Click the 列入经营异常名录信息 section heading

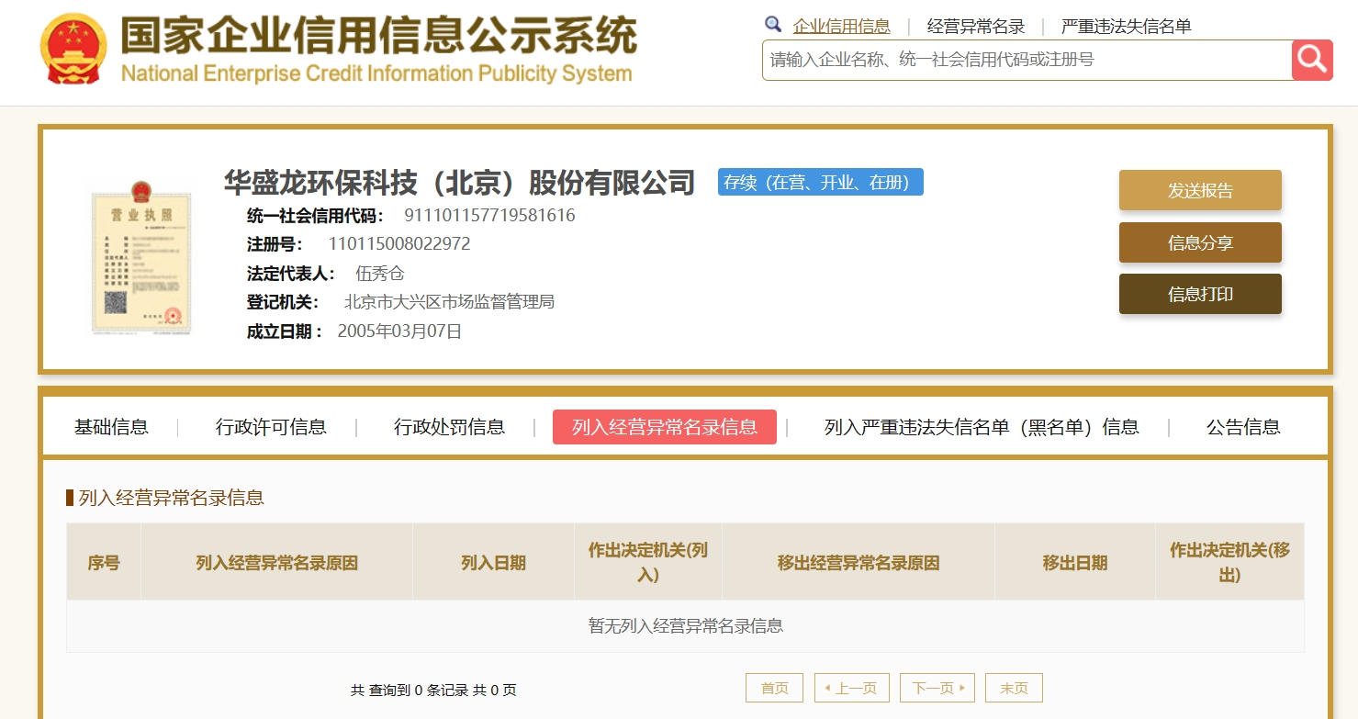[172, 498]
